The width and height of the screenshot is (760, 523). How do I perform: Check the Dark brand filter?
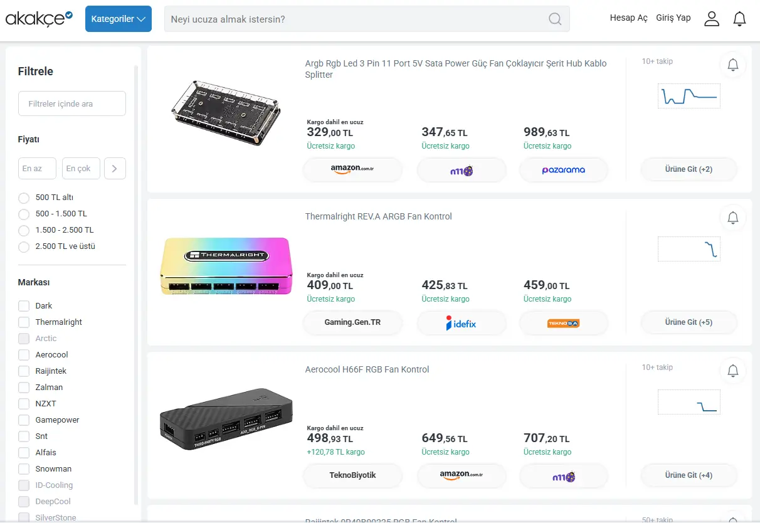click(24, 306)
